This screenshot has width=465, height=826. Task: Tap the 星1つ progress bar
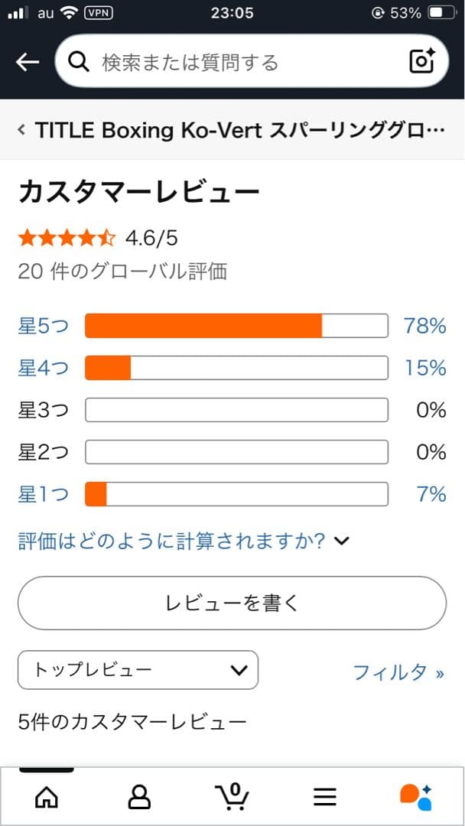[237, 494]
